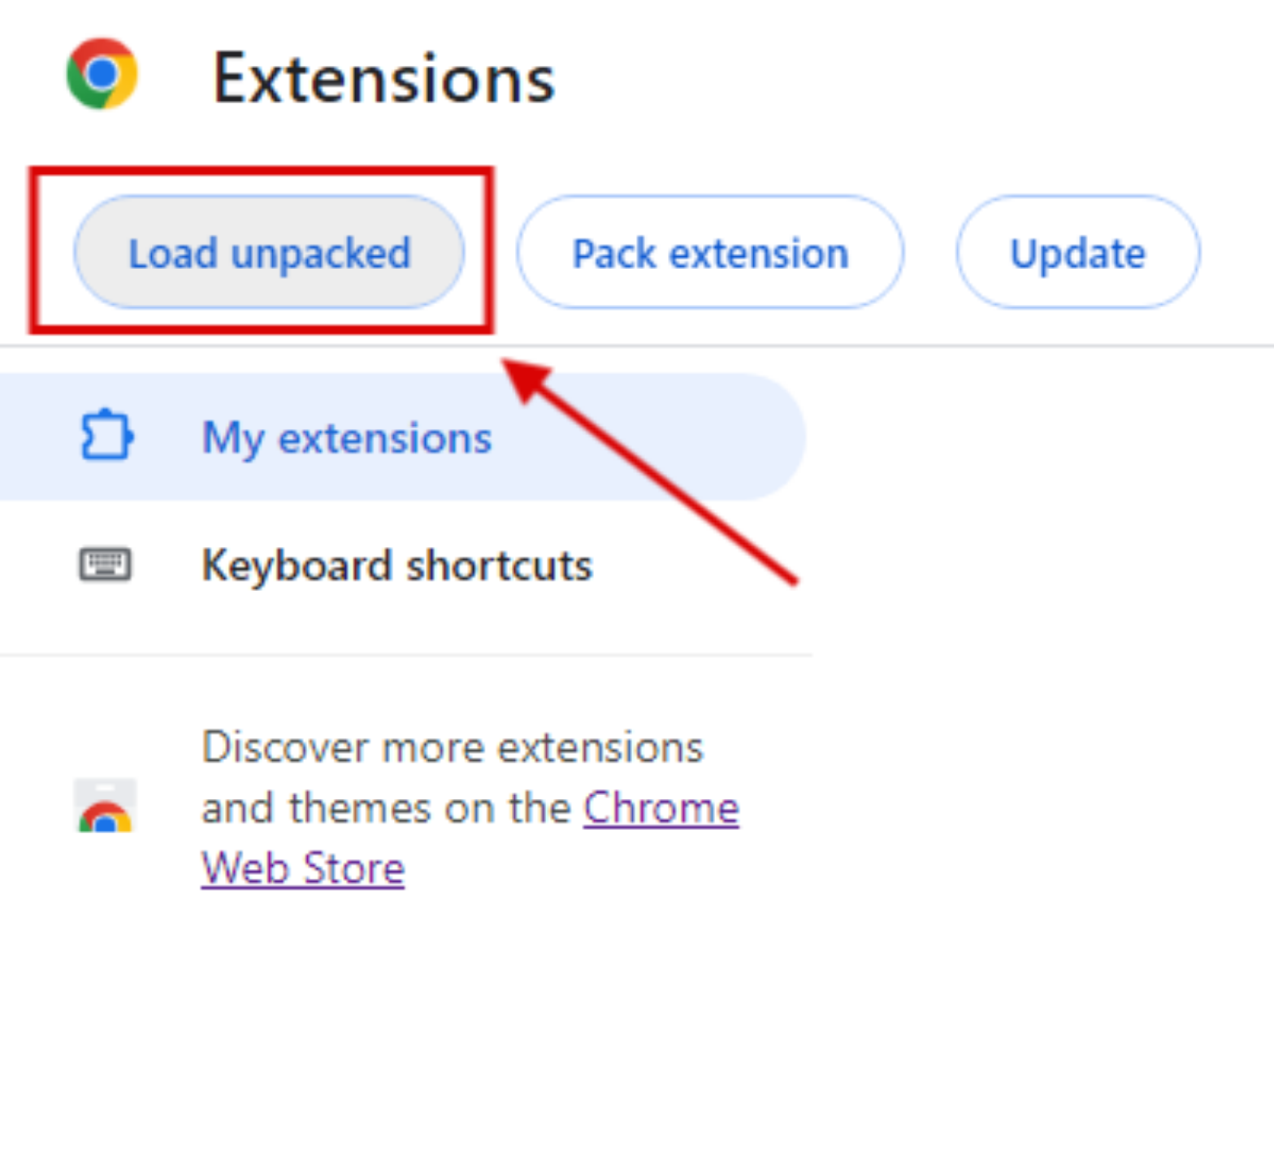This screenshot has width=1274, height=1173.
Task: Click the Chrome logo icon
Action: (102, 74)
